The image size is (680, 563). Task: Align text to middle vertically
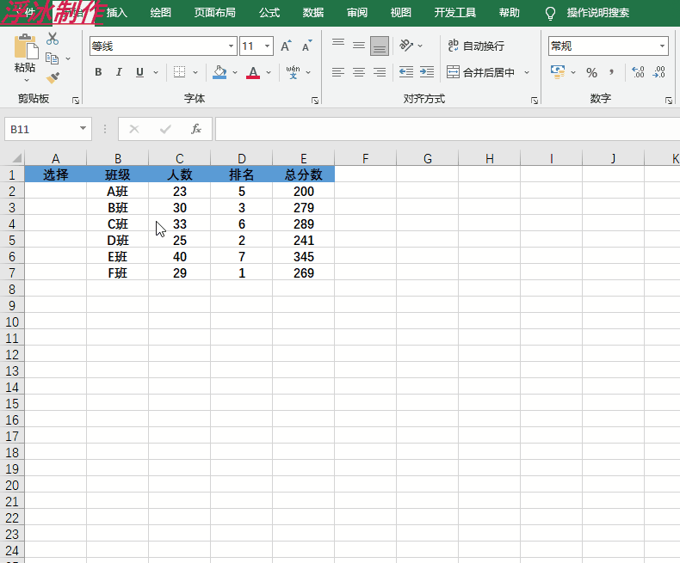point(359,46)
